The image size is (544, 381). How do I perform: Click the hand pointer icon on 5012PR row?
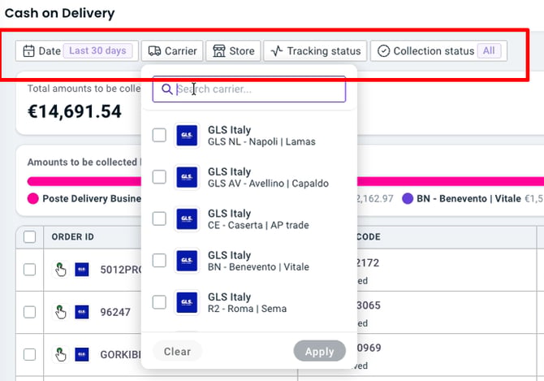60,270
